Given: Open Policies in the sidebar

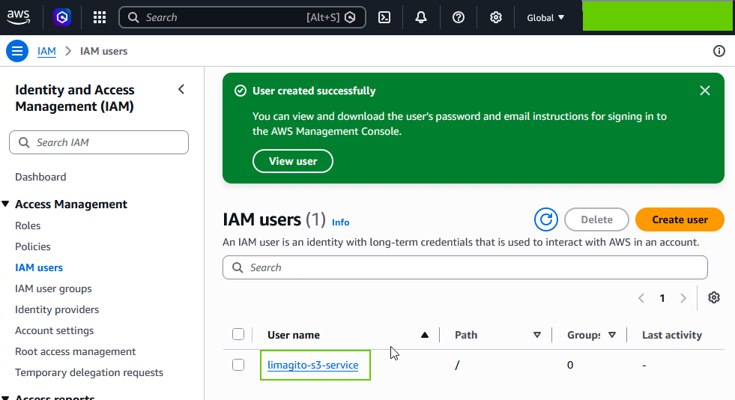Looking at the screenshot, I should [x=33, y=247].
